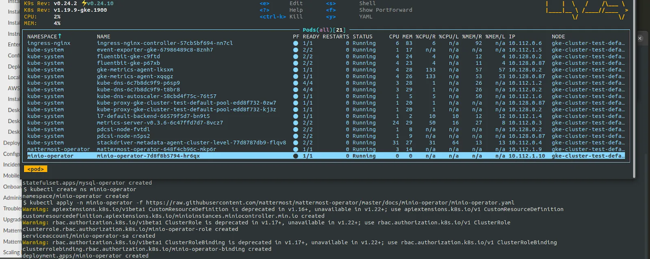Click the port-forward dot for minio-operator pod
650x259 pixels.
point(295,156)
